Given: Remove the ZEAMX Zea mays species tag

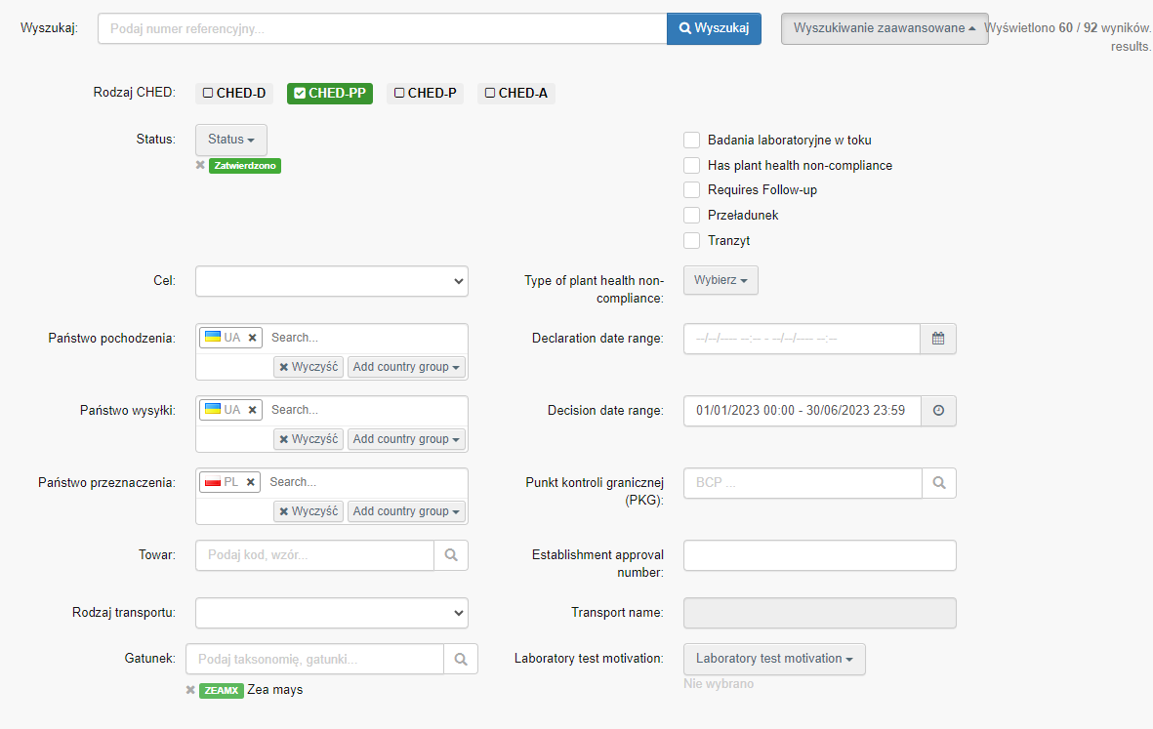Looking at the screenshot, I should pos(190,690).
